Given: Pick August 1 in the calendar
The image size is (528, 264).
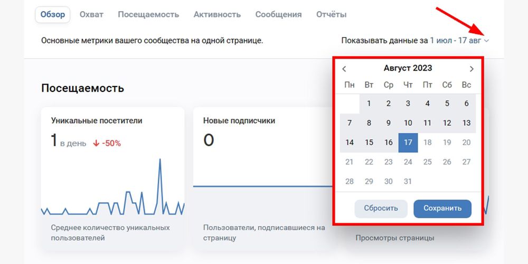Looking at the screenshot, I should point(369,103).
